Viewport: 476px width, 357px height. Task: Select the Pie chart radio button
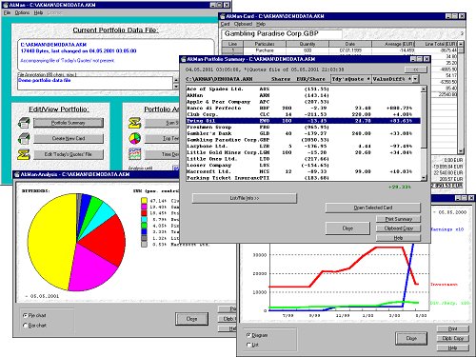pyautogui.click(x=25, y=316)
